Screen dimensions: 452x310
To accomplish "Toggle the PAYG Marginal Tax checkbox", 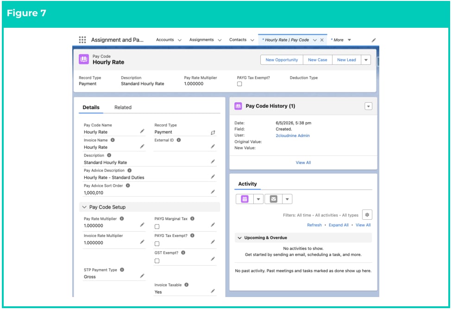I will click(157, 226).
